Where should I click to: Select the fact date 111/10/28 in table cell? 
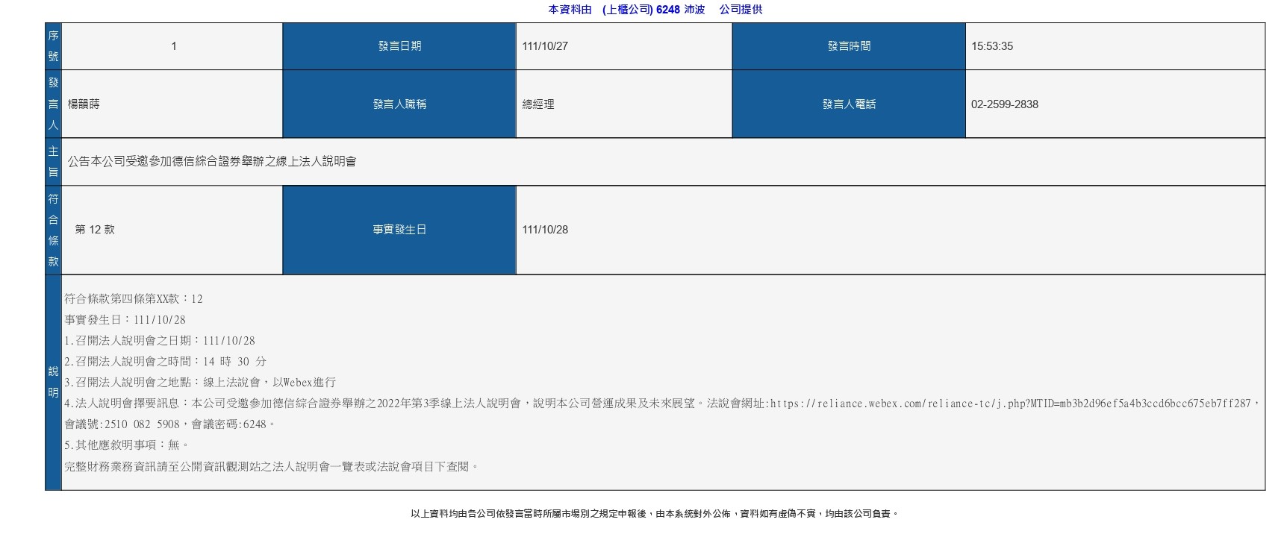[545, 230]
